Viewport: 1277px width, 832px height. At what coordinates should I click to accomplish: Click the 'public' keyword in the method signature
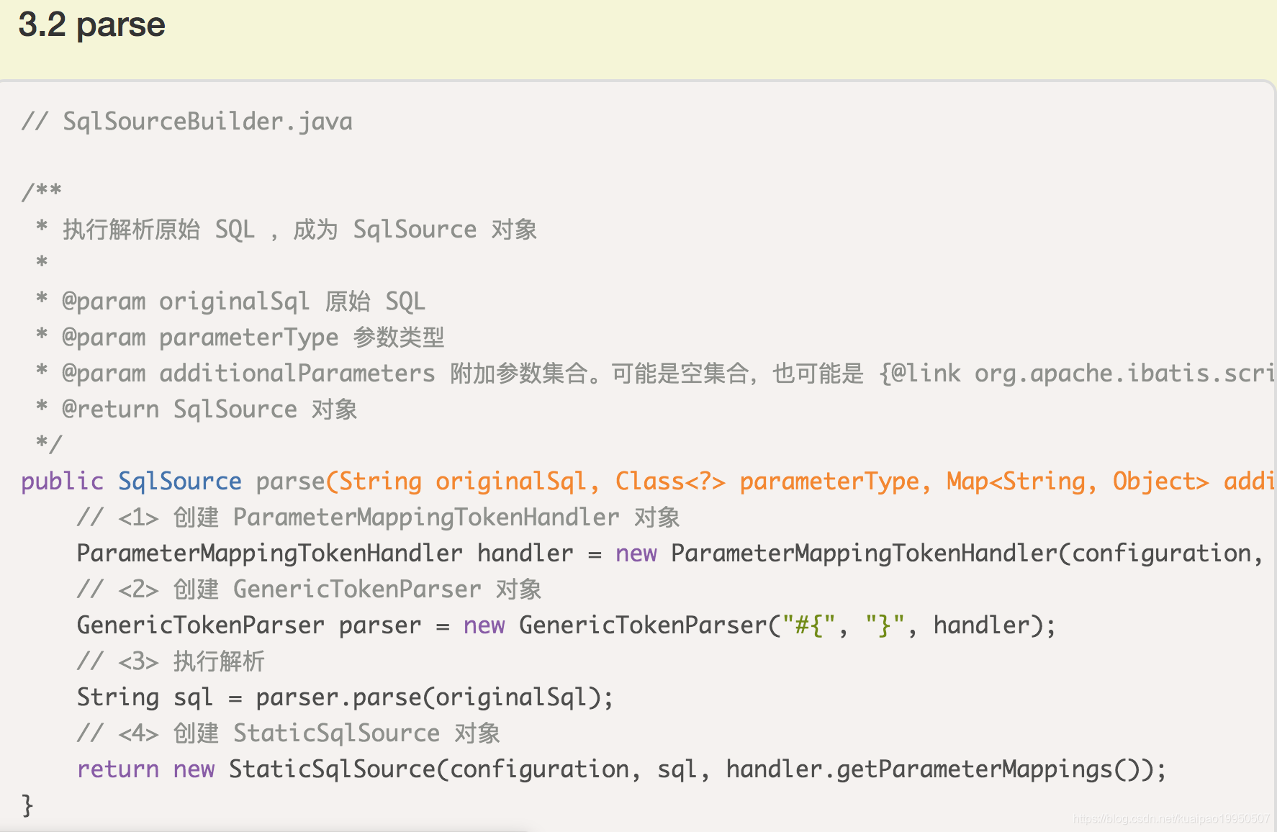point(61,481)
